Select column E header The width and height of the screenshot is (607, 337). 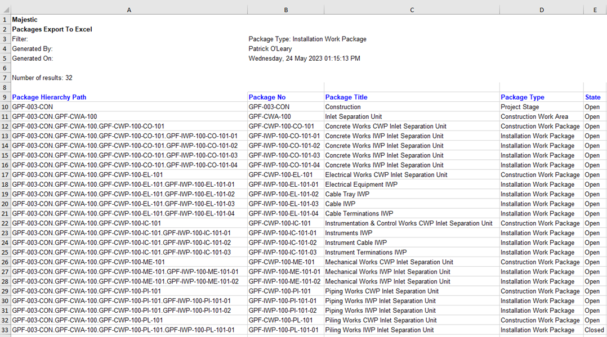595,10
